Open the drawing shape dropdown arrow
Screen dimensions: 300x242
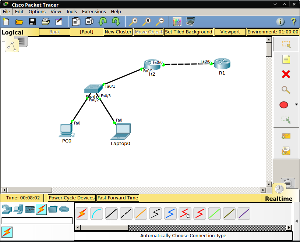296,105
